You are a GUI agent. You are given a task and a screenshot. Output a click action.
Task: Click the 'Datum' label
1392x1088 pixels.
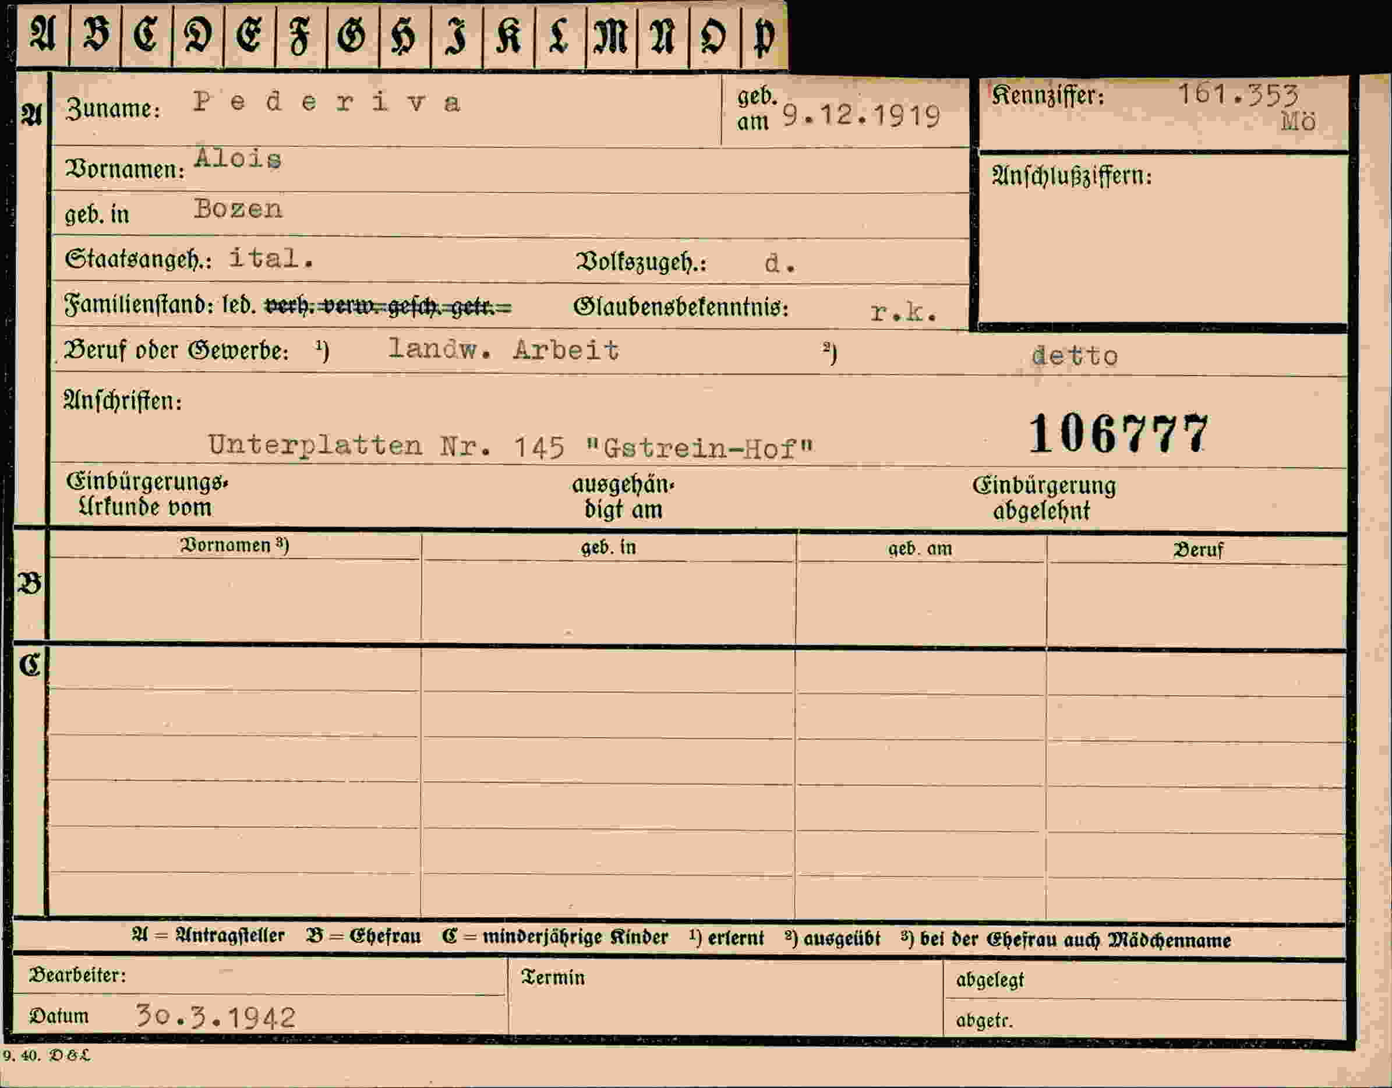coord(59,1016)
